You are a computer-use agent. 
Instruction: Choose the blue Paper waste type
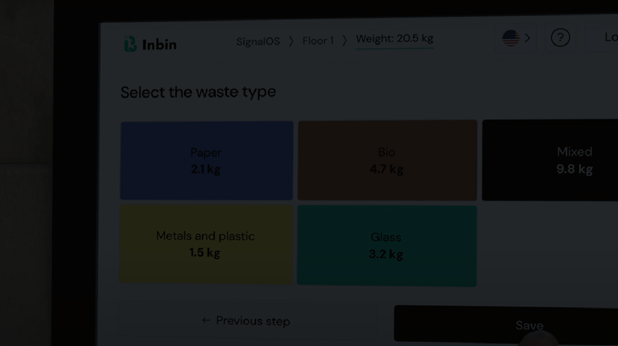pos(206,161)
